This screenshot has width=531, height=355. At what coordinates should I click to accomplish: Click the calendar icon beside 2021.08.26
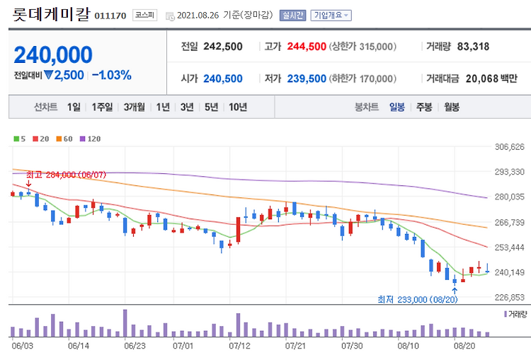170,16
